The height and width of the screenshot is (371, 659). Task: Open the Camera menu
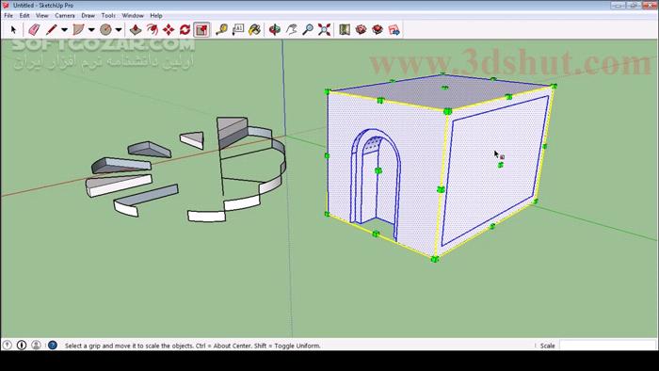[65, 16]
